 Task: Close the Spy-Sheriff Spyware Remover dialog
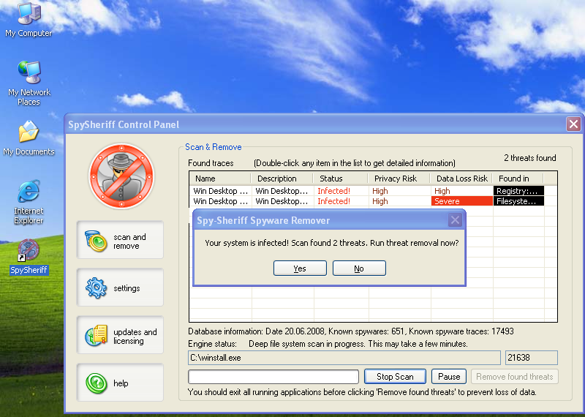pyautogui.click(x=455, y=220)
